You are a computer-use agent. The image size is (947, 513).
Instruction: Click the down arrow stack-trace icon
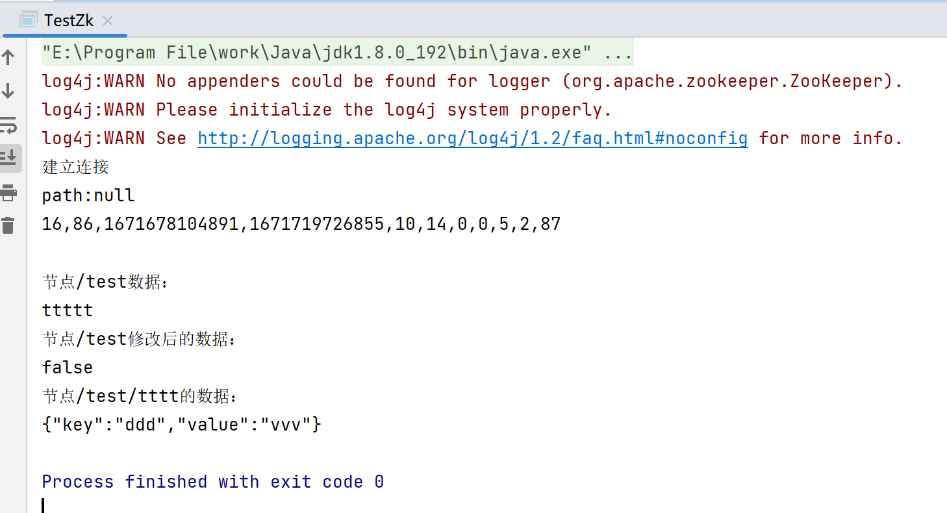point(8,91)
